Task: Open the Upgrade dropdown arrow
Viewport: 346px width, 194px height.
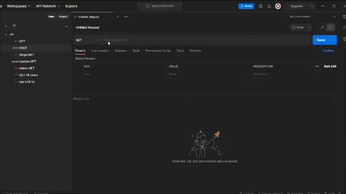Action: tap(312, 6)
